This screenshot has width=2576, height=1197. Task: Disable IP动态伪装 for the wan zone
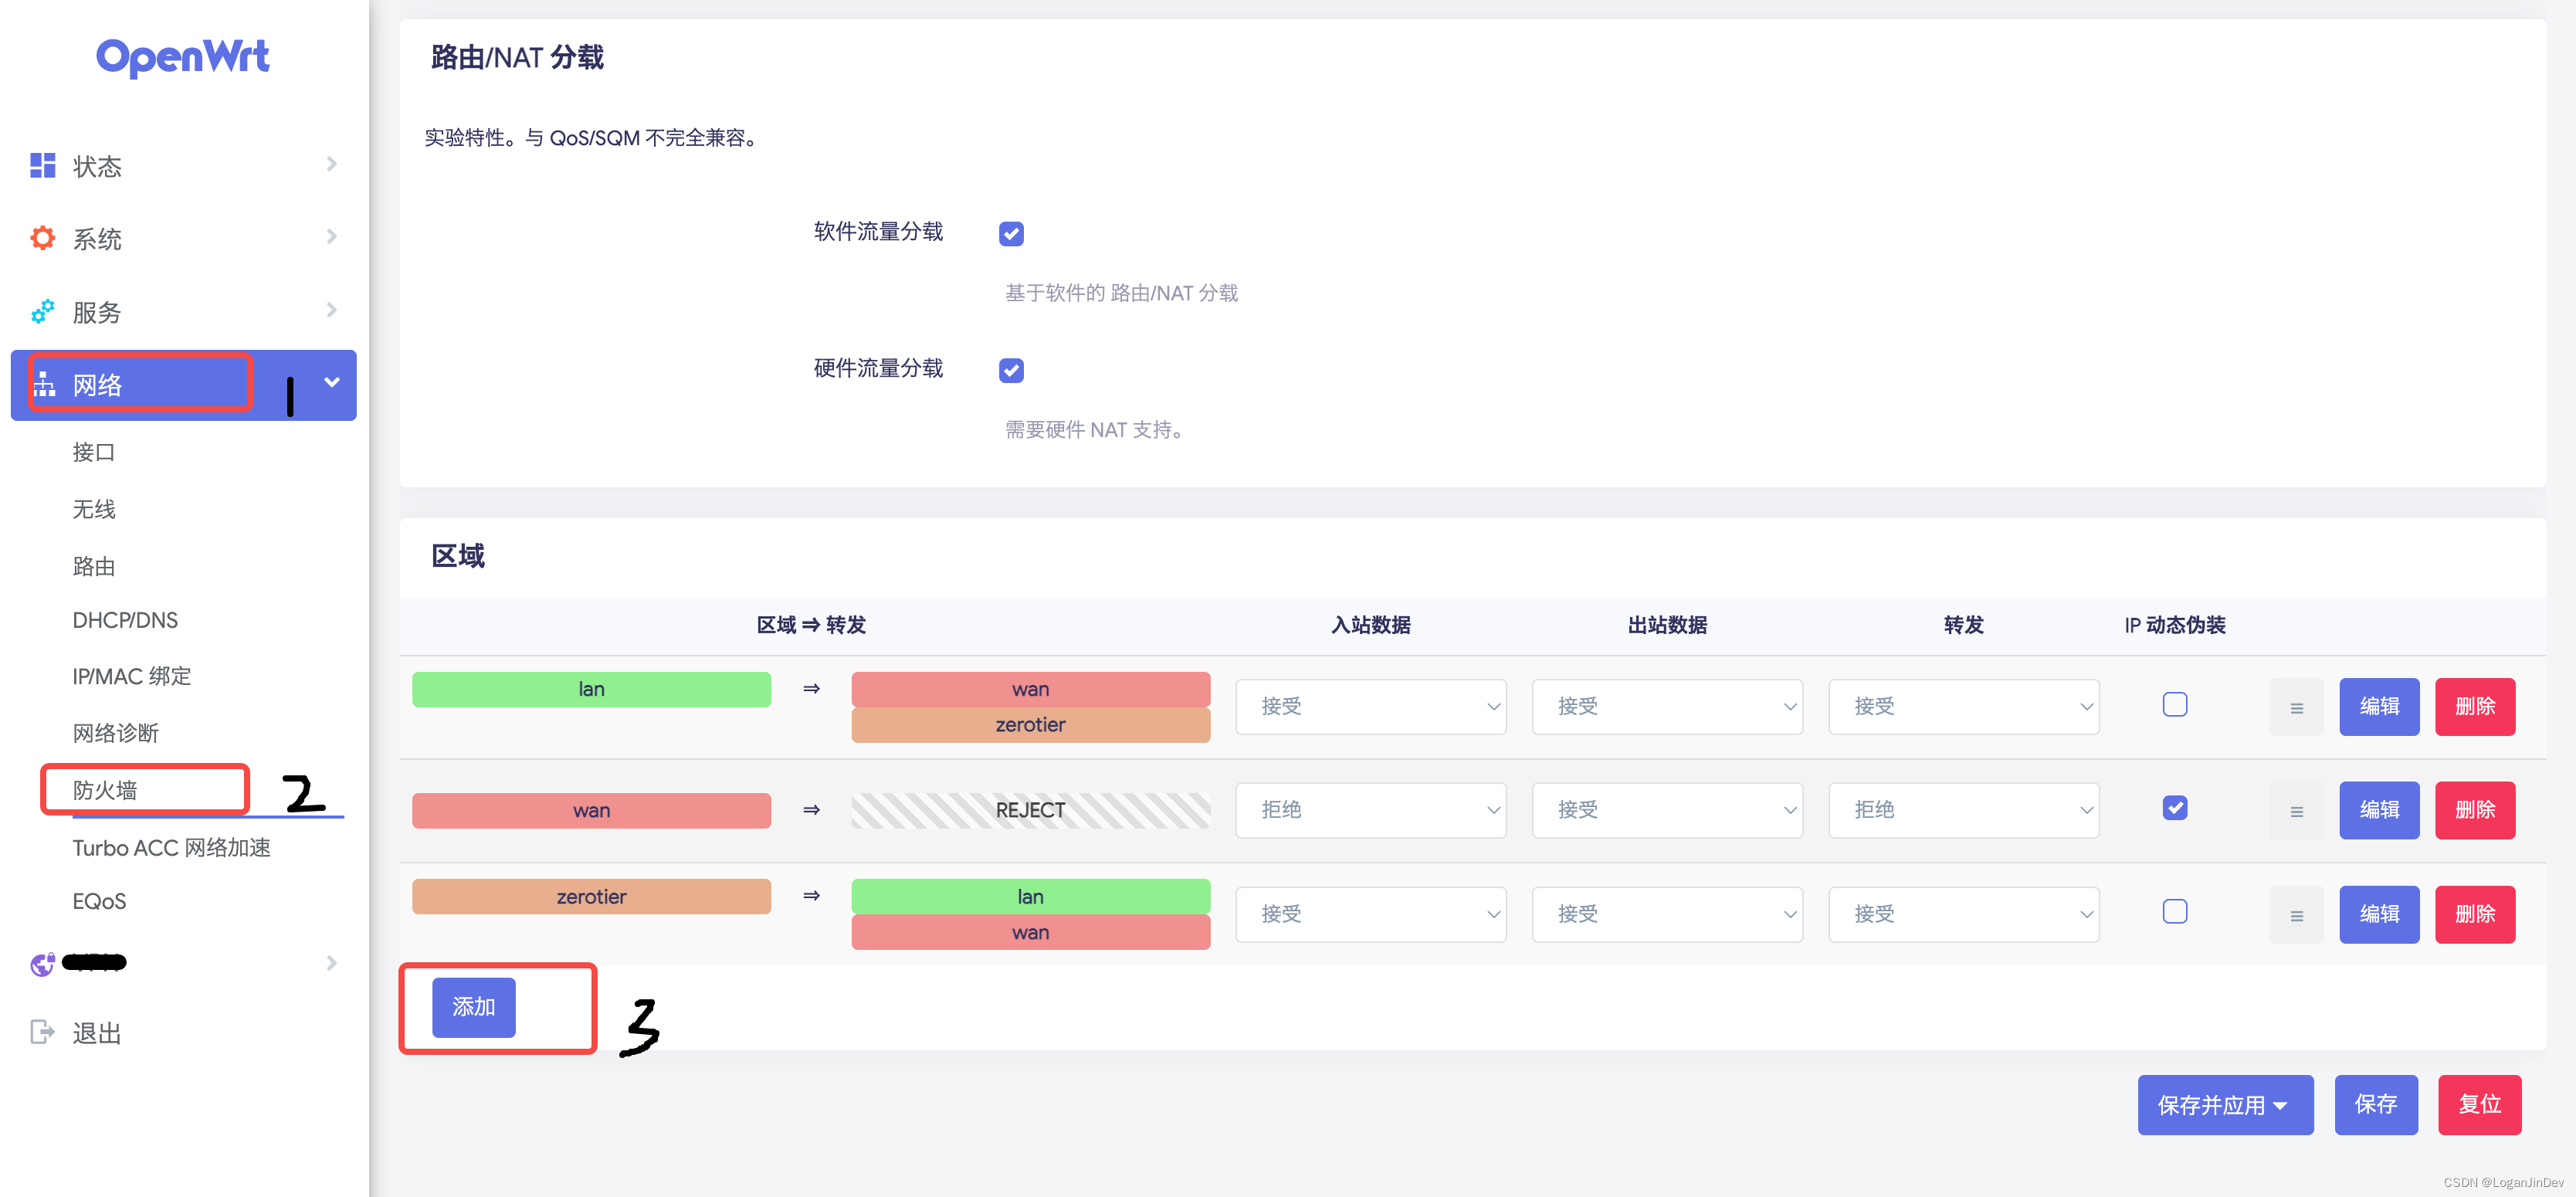coord(2175,807)
